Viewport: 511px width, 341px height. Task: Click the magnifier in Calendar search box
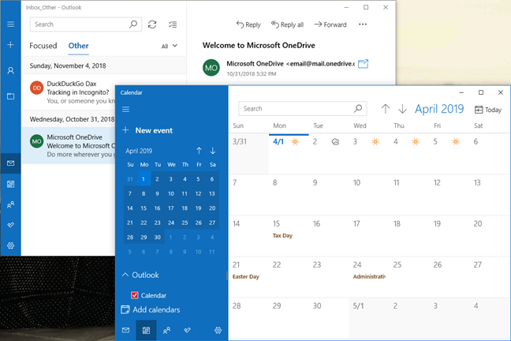coord(358,108)
